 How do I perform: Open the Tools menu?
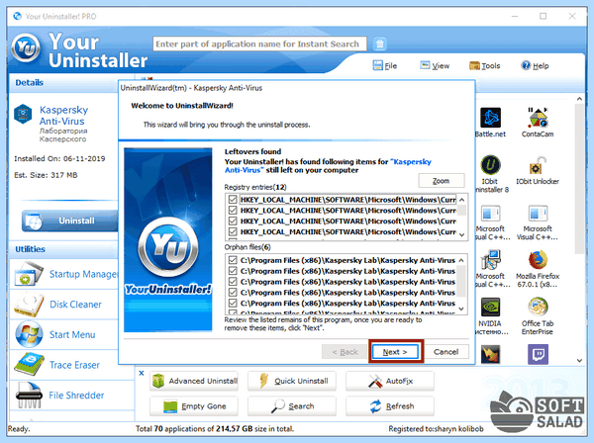click(x=485, y=66)
